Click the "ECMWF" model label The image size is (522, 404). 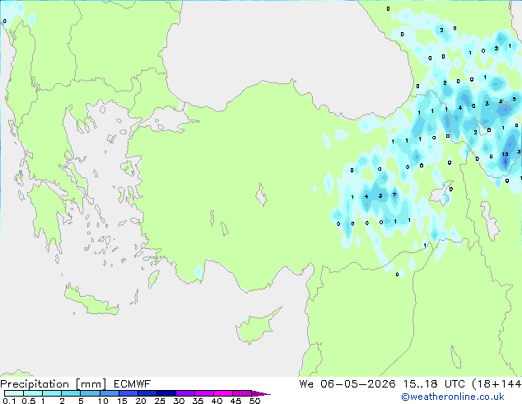133,384
